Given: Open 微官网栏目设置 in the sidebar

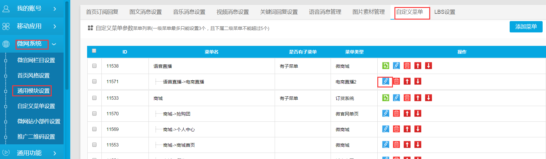Looking at the screenshot, I should [36, 60].
